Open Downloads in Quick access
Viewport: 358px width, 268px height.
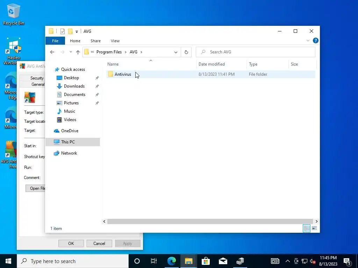coord(74,86)
